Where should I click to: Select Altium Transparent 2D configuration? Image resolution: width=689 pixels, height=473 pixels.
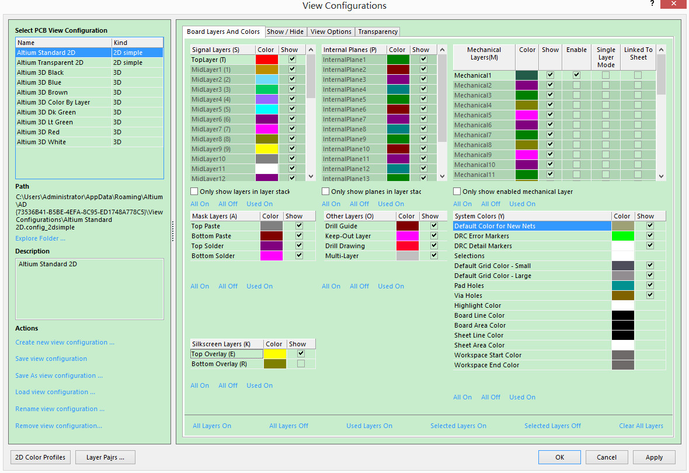pyautogui.click(x=89, y=62)
